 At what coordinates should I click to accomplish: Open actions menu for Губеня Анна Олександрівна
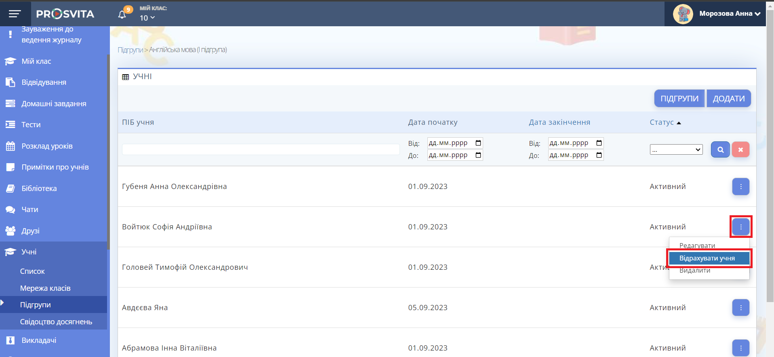point(740,187)
